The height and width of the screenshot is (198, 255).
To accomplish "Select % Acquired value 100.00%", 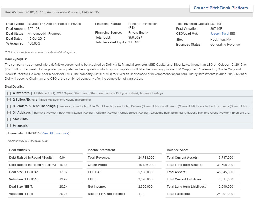I will pyautogui.click(x=34, y=43).
